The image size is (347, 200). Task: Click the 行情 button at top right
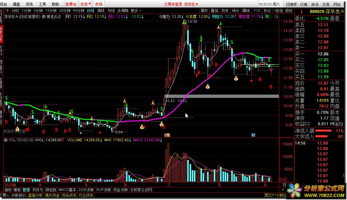304,4
